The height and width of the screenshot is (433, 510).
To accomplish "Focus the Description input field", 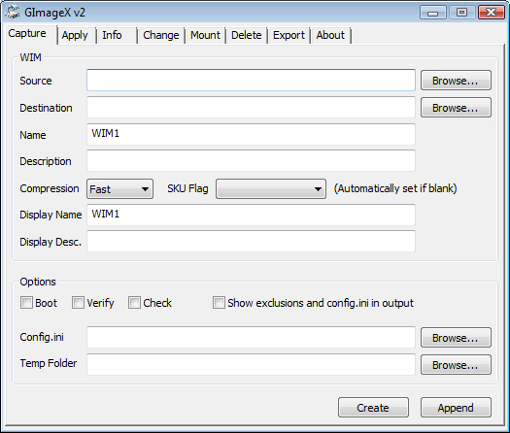I will pos(251,160).
